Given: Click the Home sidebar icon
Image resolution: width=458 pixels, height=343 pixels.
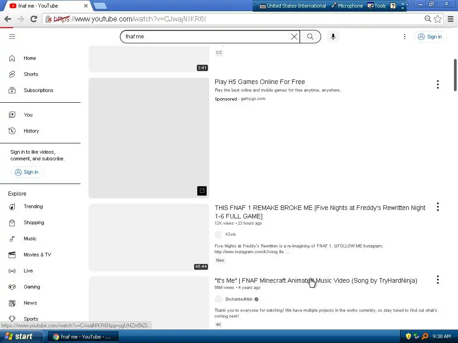Looking at the screenshot, I should [12, 58].
